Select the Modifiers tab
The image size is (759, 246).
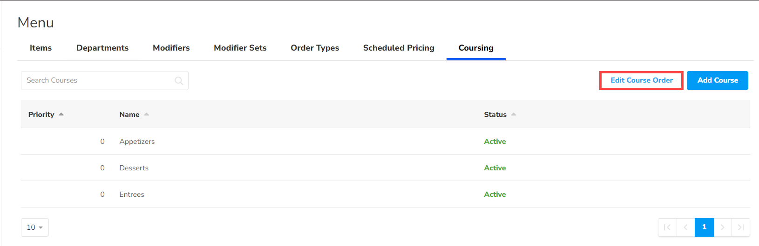click(171, 48)
